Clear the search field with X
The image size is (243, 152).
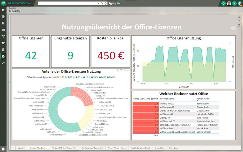tap(98, 4)
